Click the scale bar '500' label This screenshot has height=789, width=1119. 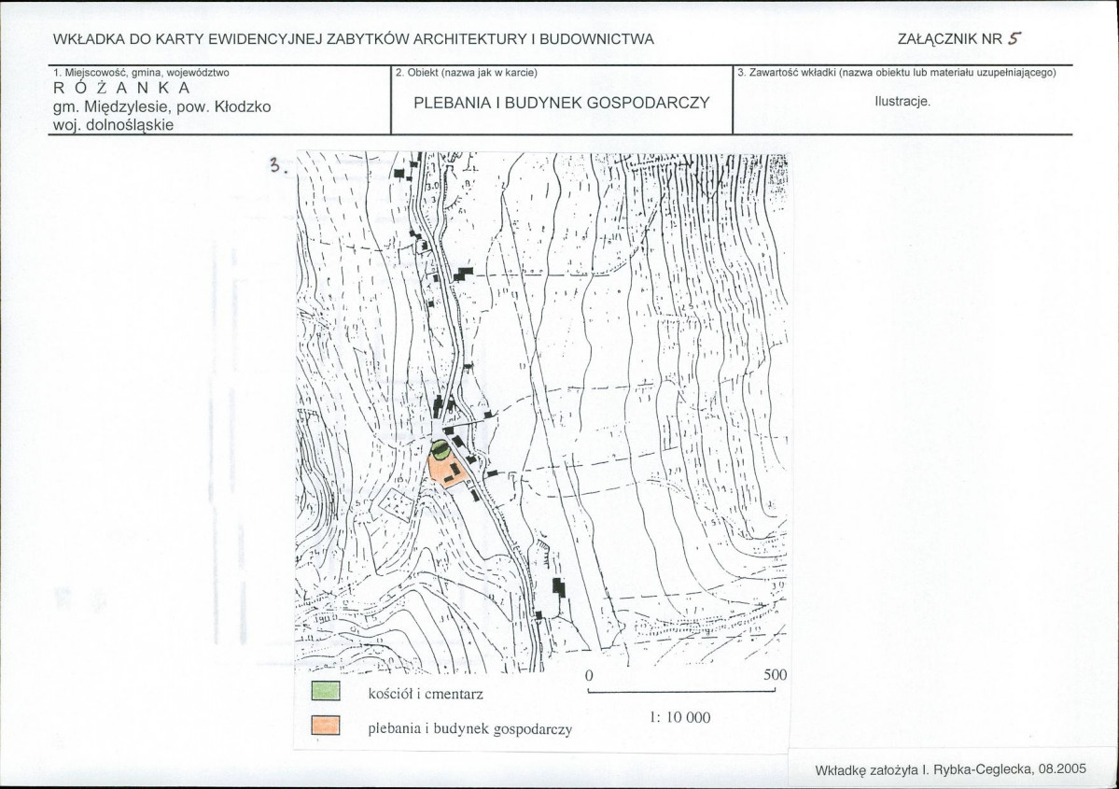tap(775, 675)
